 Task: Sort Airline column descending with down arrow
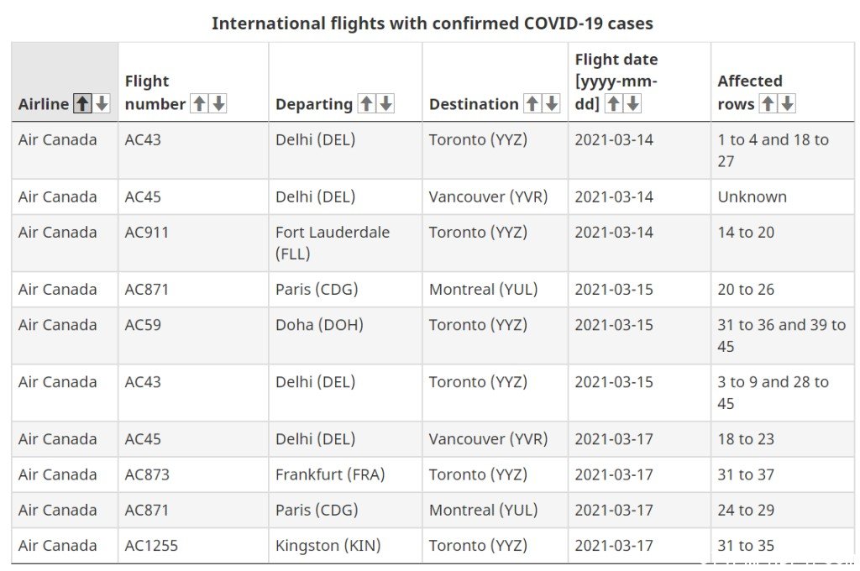(x=102, y=103)
